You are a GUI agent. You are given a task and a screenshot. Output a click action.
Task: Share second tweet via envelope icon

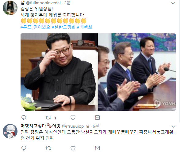coord(97,148)
